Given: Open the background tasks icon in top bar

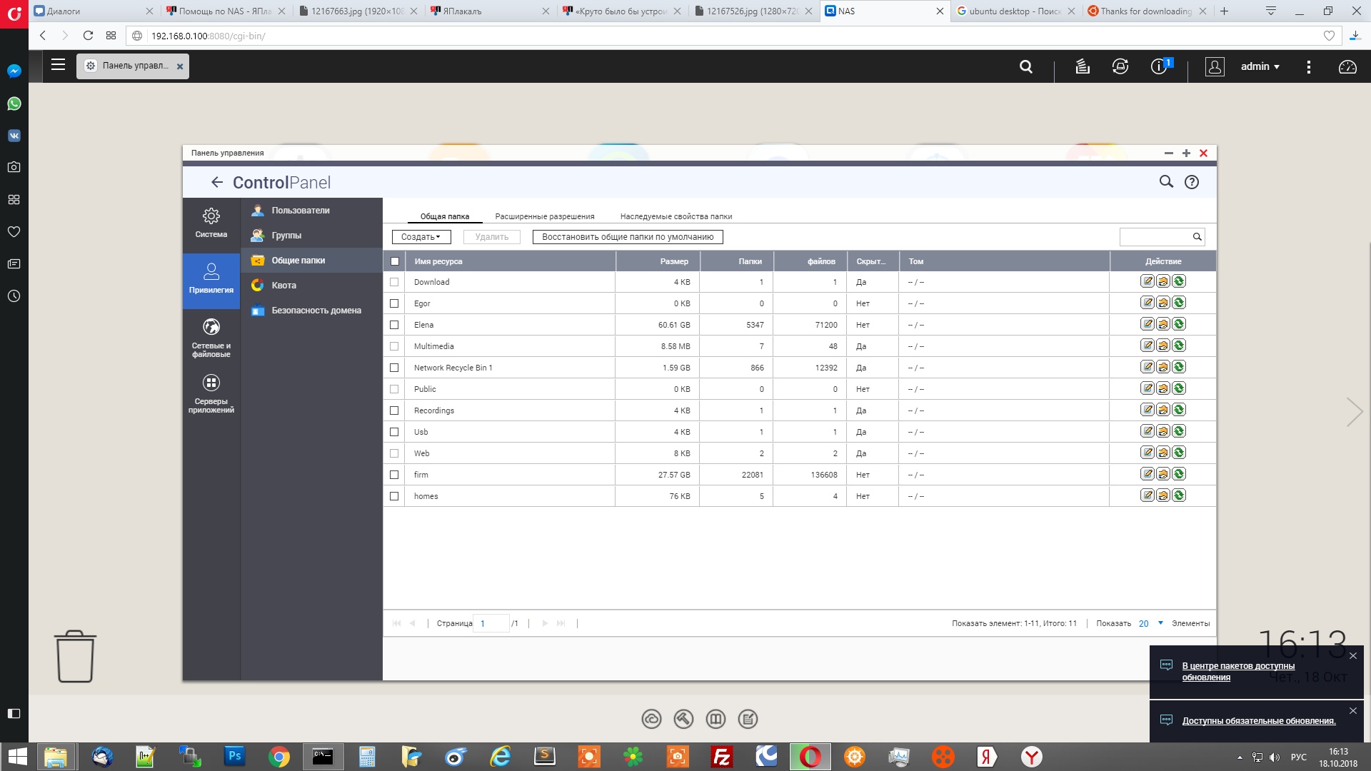Looking at the screenshot, I should click(1083, 66).
